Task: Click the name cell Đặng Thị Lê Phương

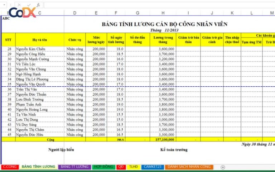Action: click(x=40, y=79)
